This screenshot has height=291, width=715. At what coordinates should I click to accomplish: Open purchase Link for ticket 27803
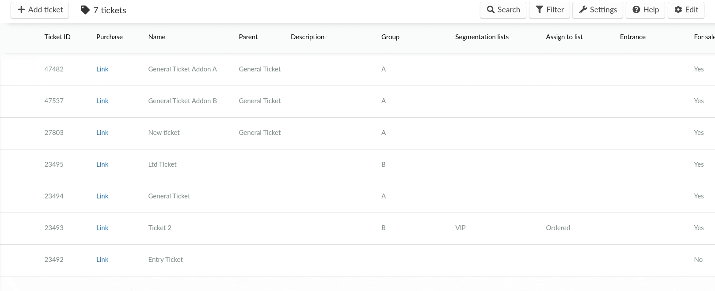click(103, 133)
